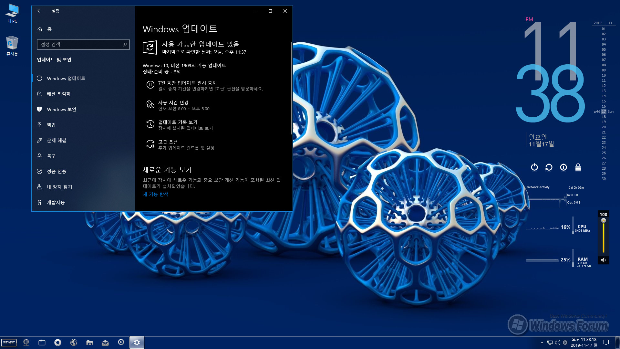The width and height of the screenshot is (620, 349).
Task: Click the 휴지통 recycle bin icon
Action: pos(12,46)
